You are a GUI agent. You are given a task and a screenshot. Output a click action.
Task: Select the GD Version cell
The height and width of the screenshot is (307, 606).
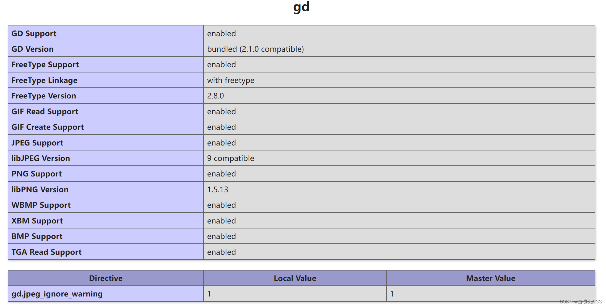(x=32, y=49)
